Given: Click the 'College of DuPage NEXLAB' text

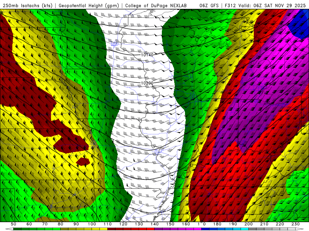Looking at the screenshot, I should pyautogui.click(x=156, y=6).
